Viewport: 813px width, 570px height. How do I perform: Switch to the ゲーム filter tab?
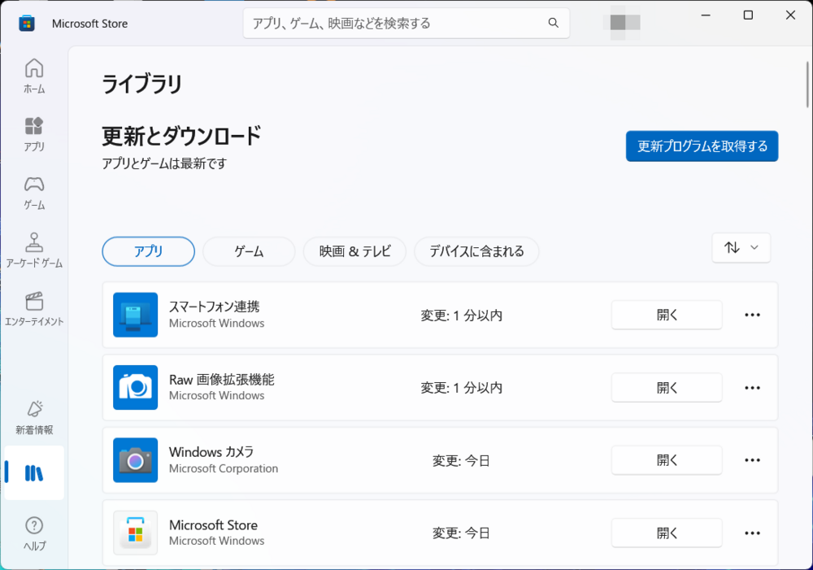(x=249, y=251)
